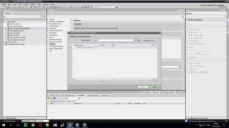229x128 pixels.
Task: Click the green icon in the Devices toolbar
Action: pyautogui.click(x=44, y=17)
